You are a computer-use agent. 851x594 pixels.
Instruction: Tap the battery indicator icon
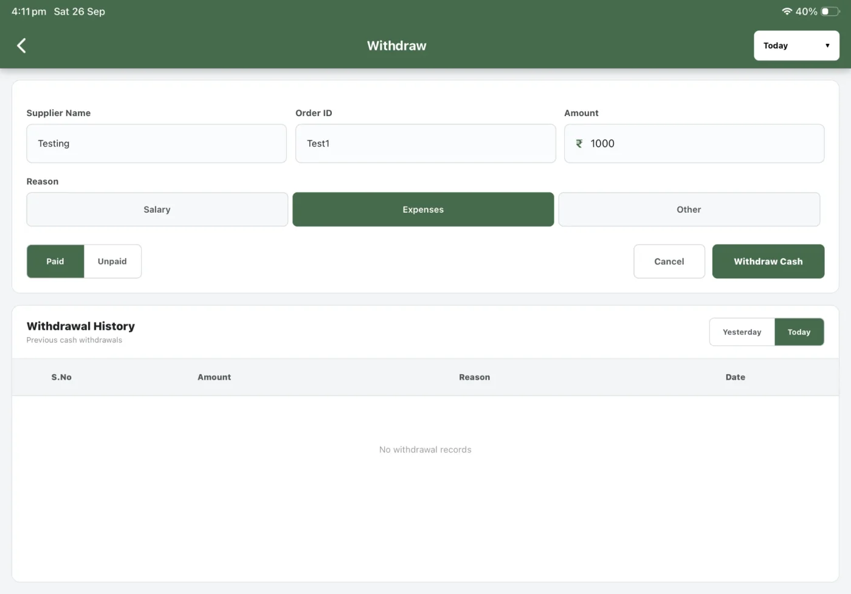830,12
